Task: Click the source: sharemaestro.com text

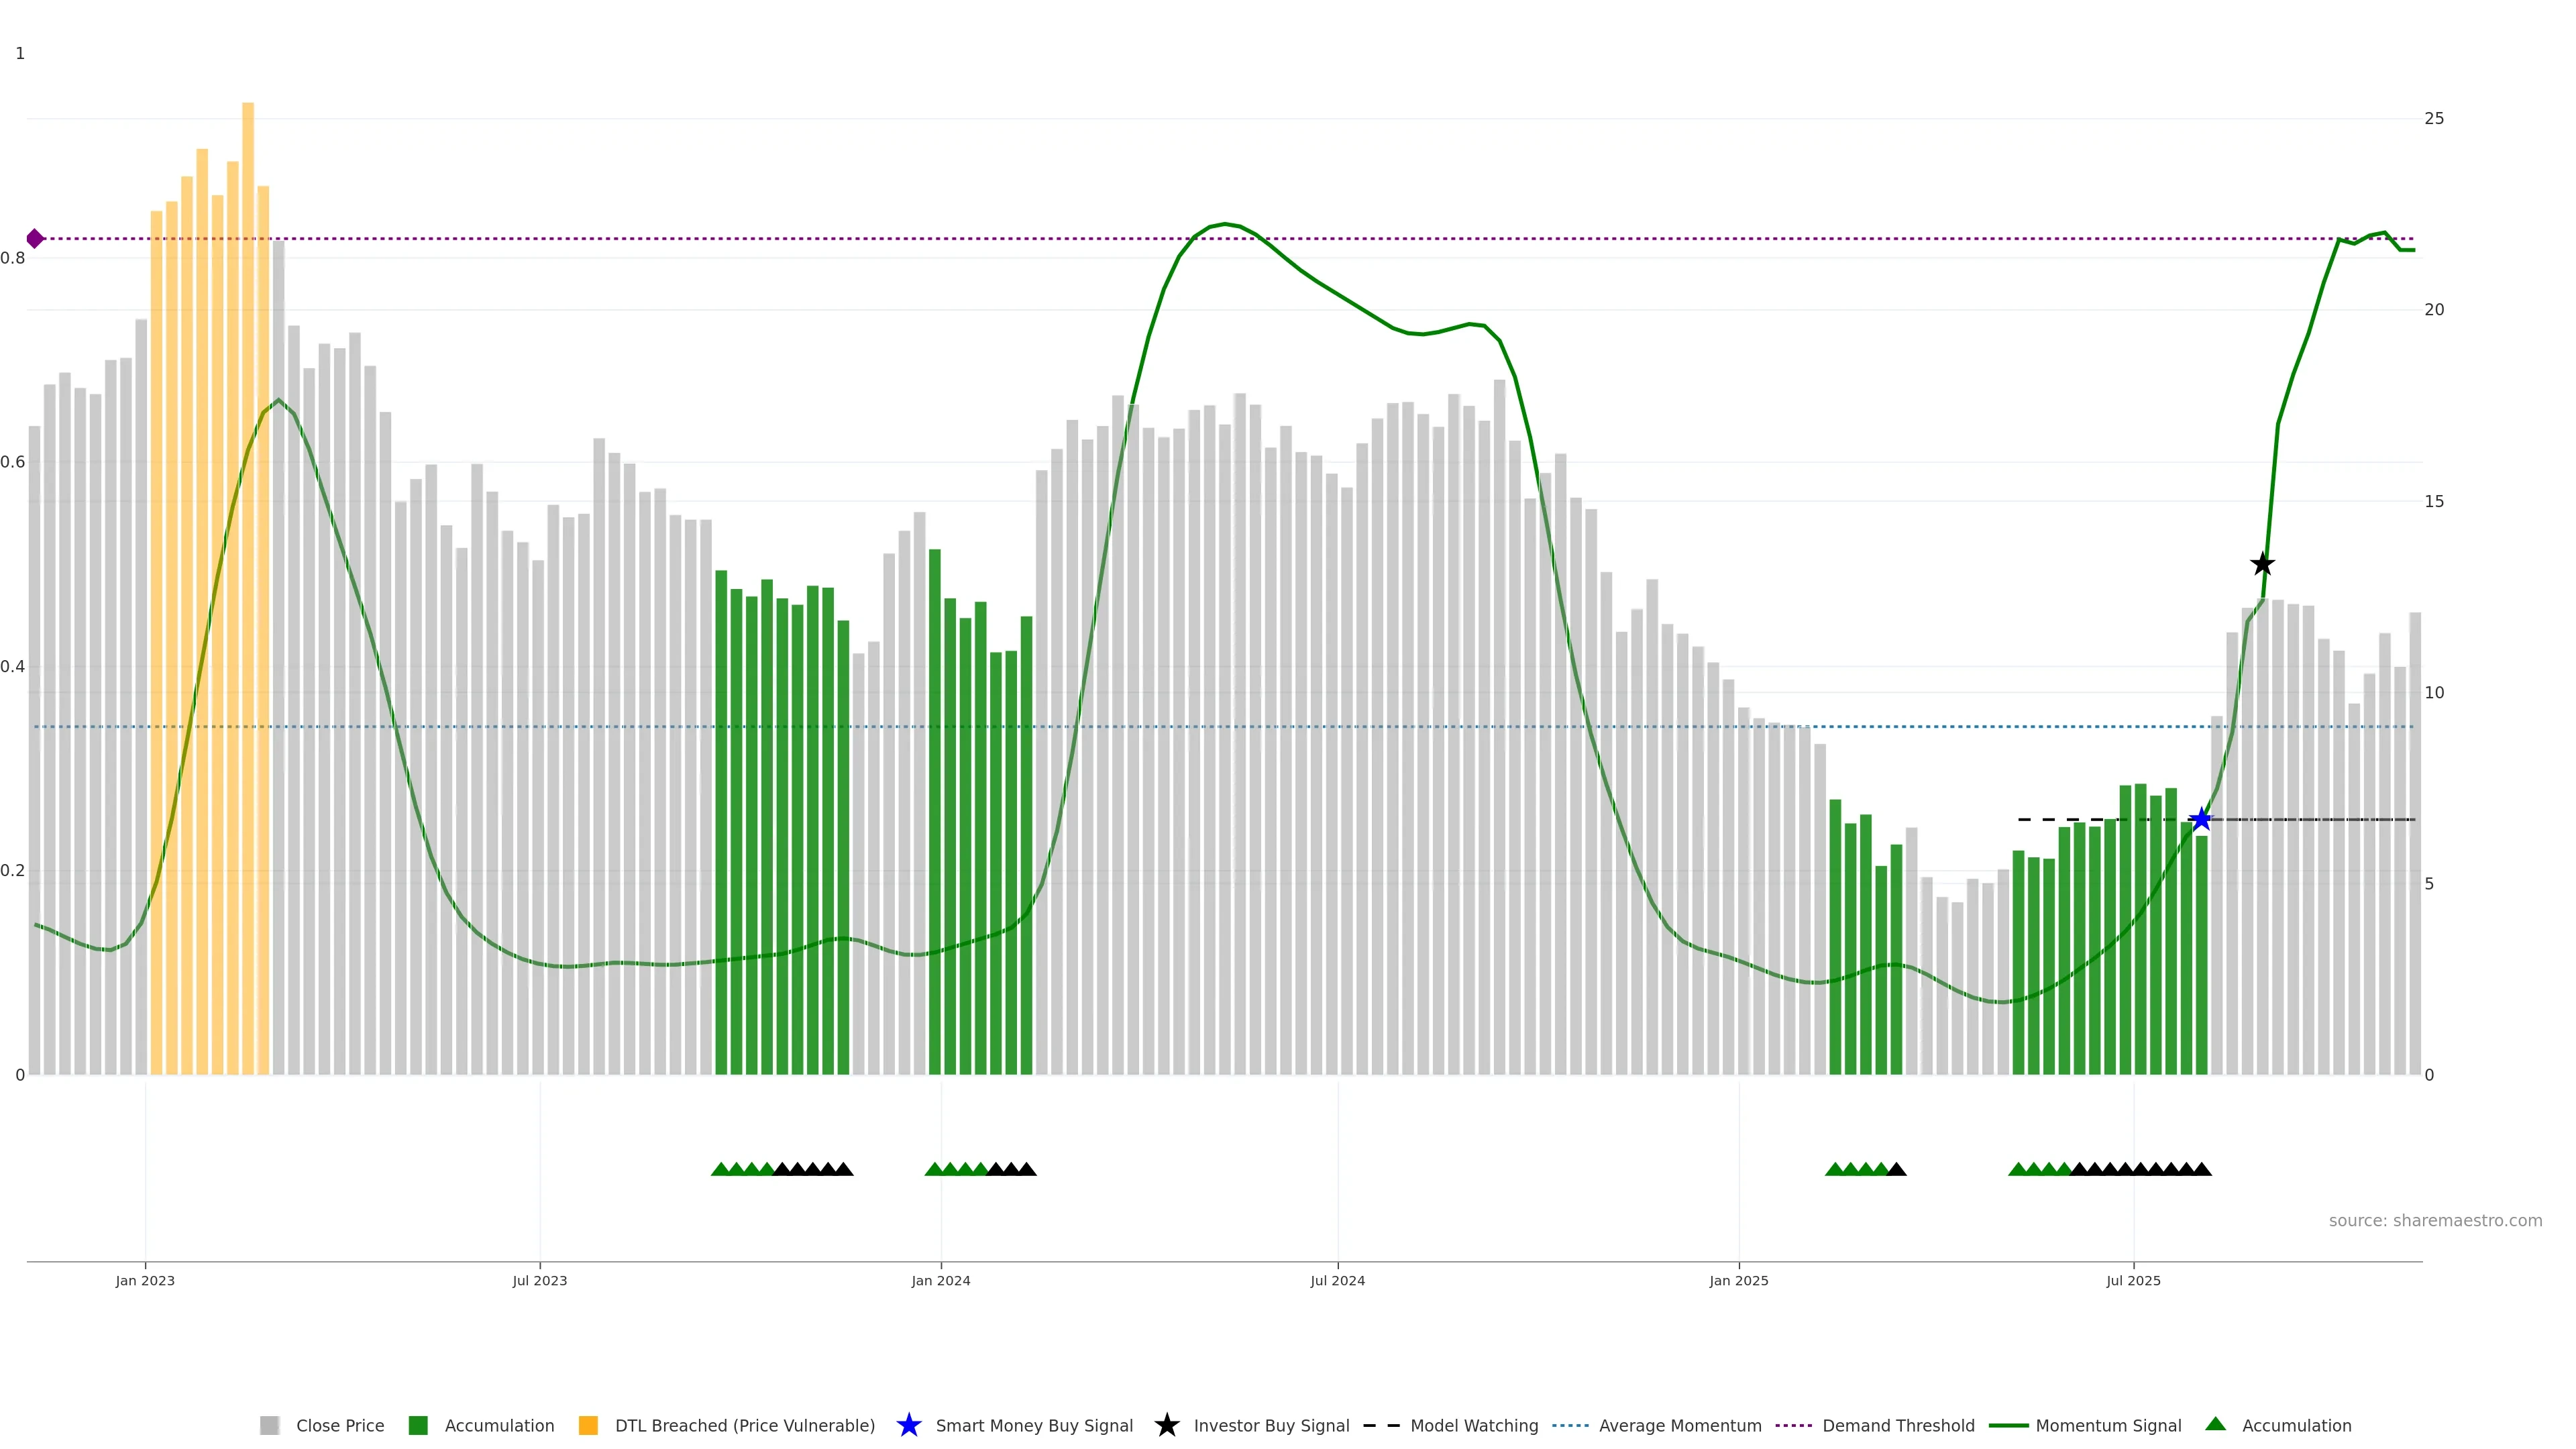Action: (x=2435, y=1220)
